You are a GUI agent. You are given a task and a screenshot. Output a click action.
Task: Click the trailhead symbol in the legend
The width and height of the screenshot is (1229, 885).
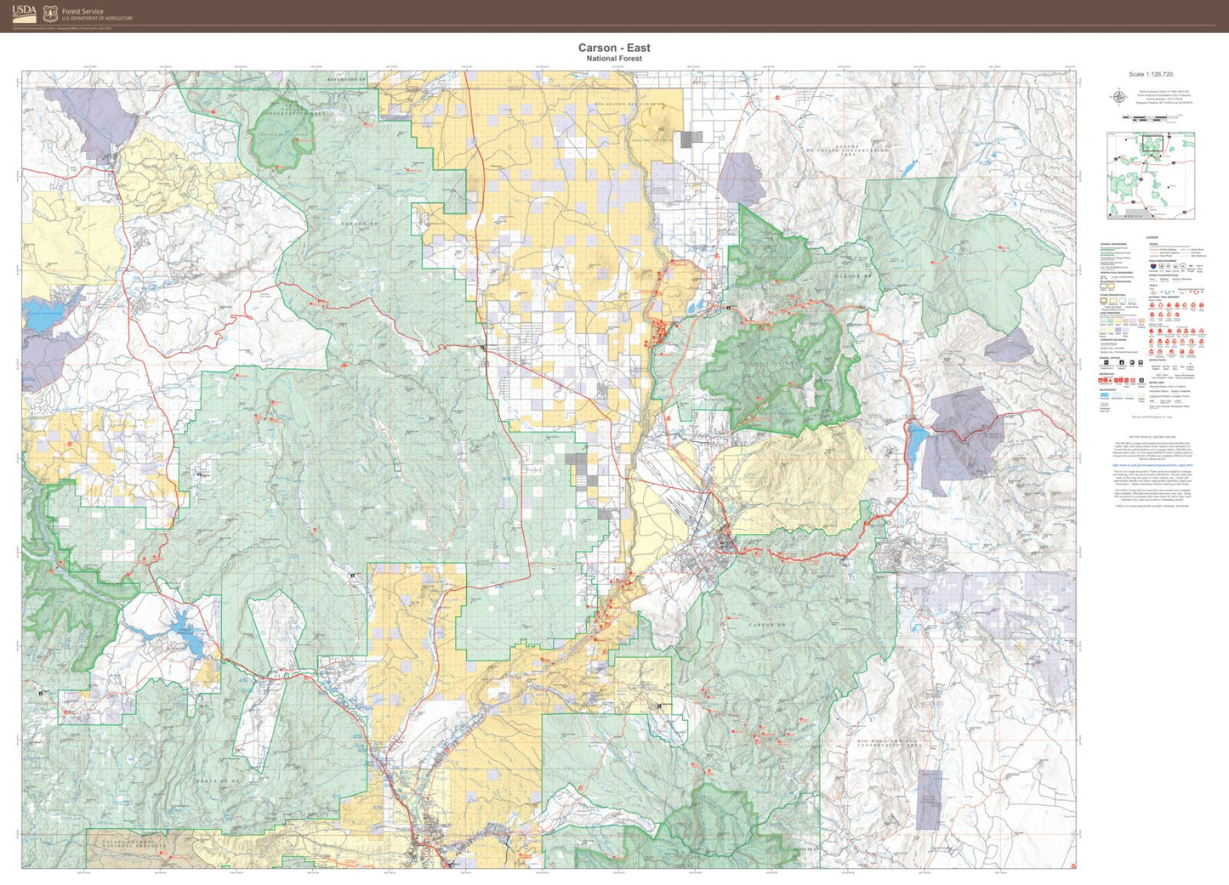point(1126,380)
